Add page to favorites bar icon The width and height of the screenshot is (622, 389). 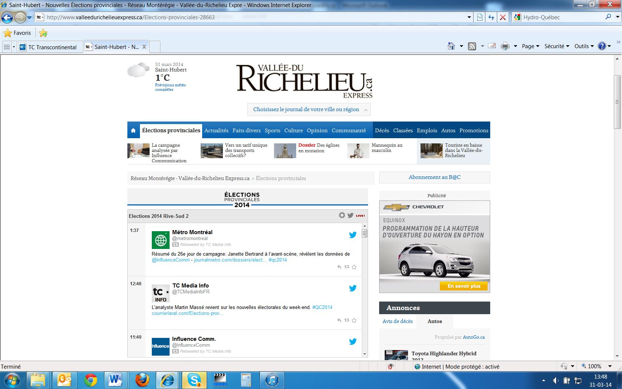click(x=43, y=33)
